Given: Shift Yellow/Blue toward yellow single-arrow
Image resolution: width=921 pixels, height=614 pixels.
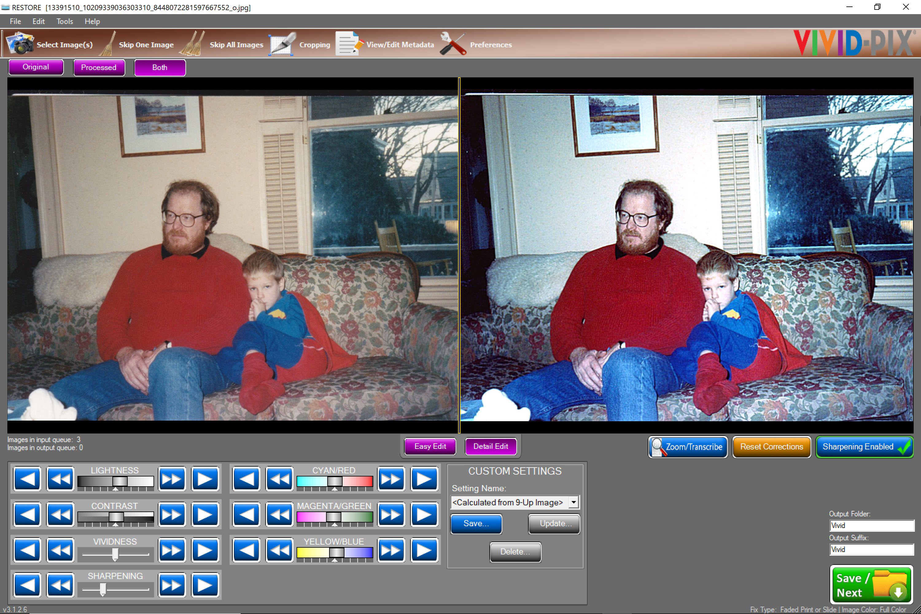Looking at the screenshot, I should (x=246, y=550).
